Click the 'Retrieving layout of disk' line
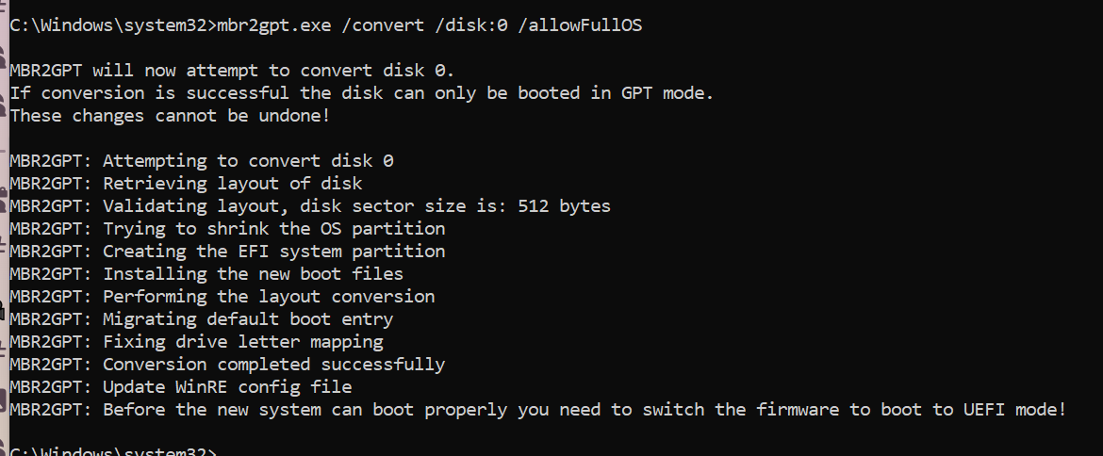Screen dimensions: 1103x456 (x=232, y=184)
